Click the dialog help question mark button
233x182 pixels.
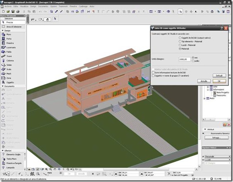point(221,28)
